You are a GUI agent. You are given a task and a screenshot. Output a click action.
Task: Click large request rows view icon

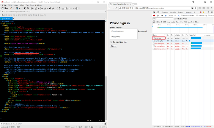coord(175,15)
